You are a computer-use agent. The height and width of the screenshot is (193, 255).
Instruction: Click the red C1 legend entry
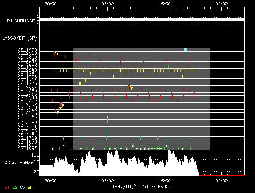coord(7,187)
